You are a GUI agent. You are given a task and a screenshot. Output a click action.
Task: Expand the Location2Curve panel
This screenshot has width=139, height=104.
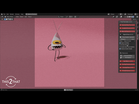127,28
